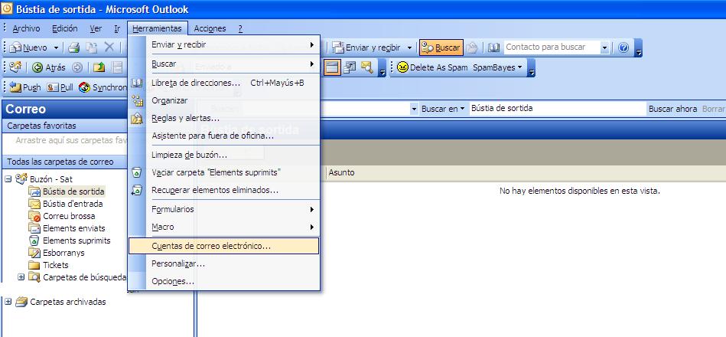This screenshot has width=726, height=337.
Task: Click the Pull toolbar button
Action: [60, 87]
